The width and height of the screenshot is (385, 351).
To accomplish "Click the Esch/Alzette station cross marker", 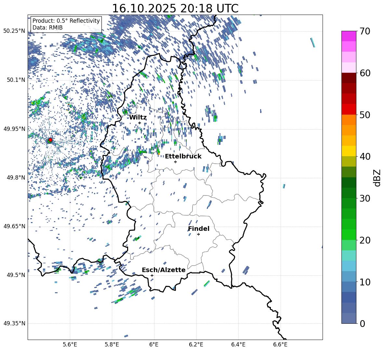I will 152,275.
